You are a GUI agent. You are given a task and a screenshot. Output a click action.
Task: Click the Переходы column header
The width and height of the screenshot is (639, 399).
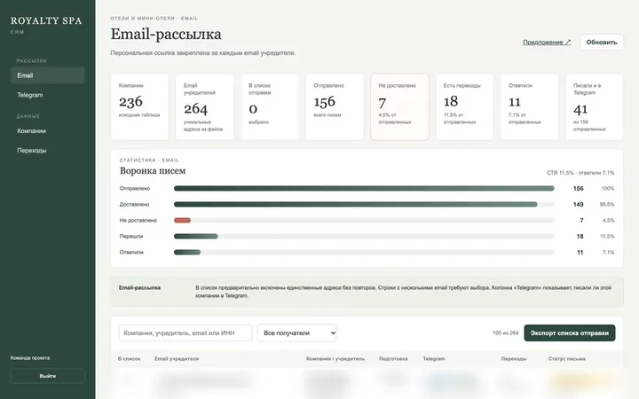pos(514,359)
